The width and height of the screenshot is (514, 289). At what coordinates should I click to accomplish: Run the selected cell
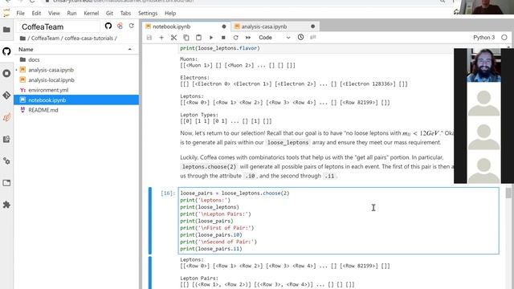click(211, 38)
